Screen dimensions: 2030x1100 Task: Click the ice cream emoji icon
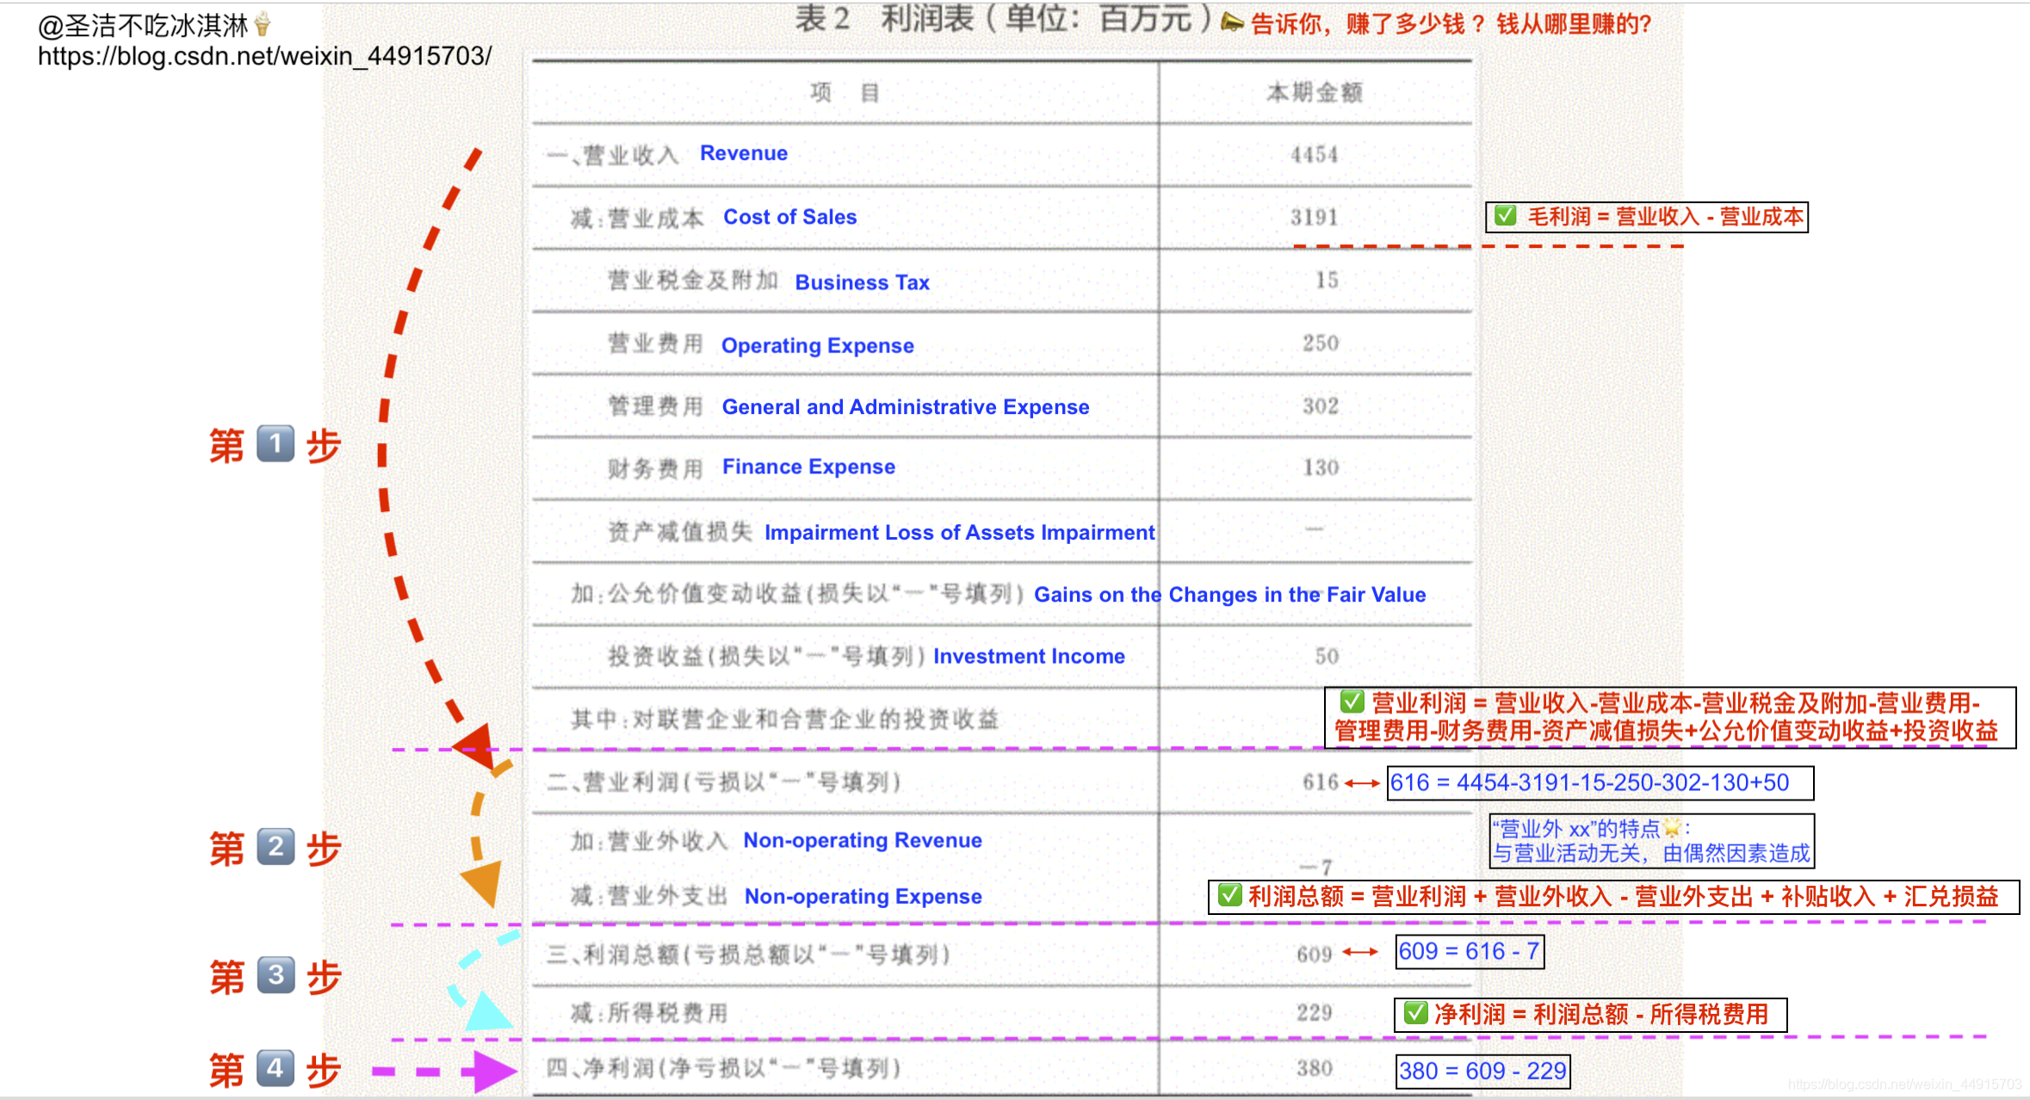[x=263, y=24]
